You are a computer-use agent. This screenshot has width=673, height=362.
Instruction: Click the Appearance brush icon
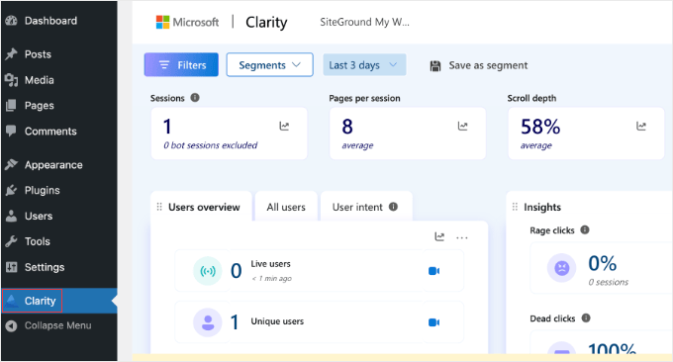coord(12,165)
